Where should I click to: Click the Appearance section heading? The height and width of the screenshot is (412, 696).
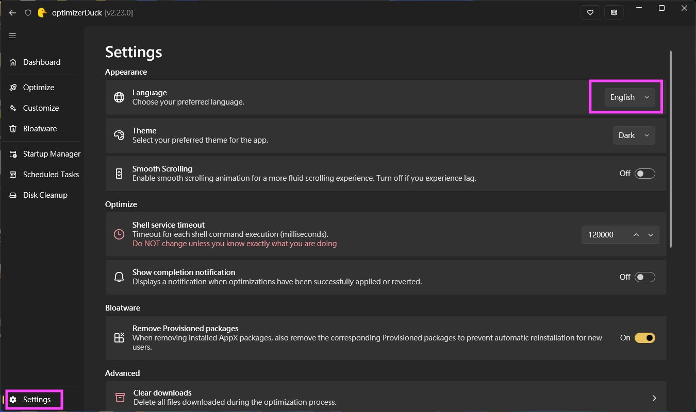pos(126,72)
